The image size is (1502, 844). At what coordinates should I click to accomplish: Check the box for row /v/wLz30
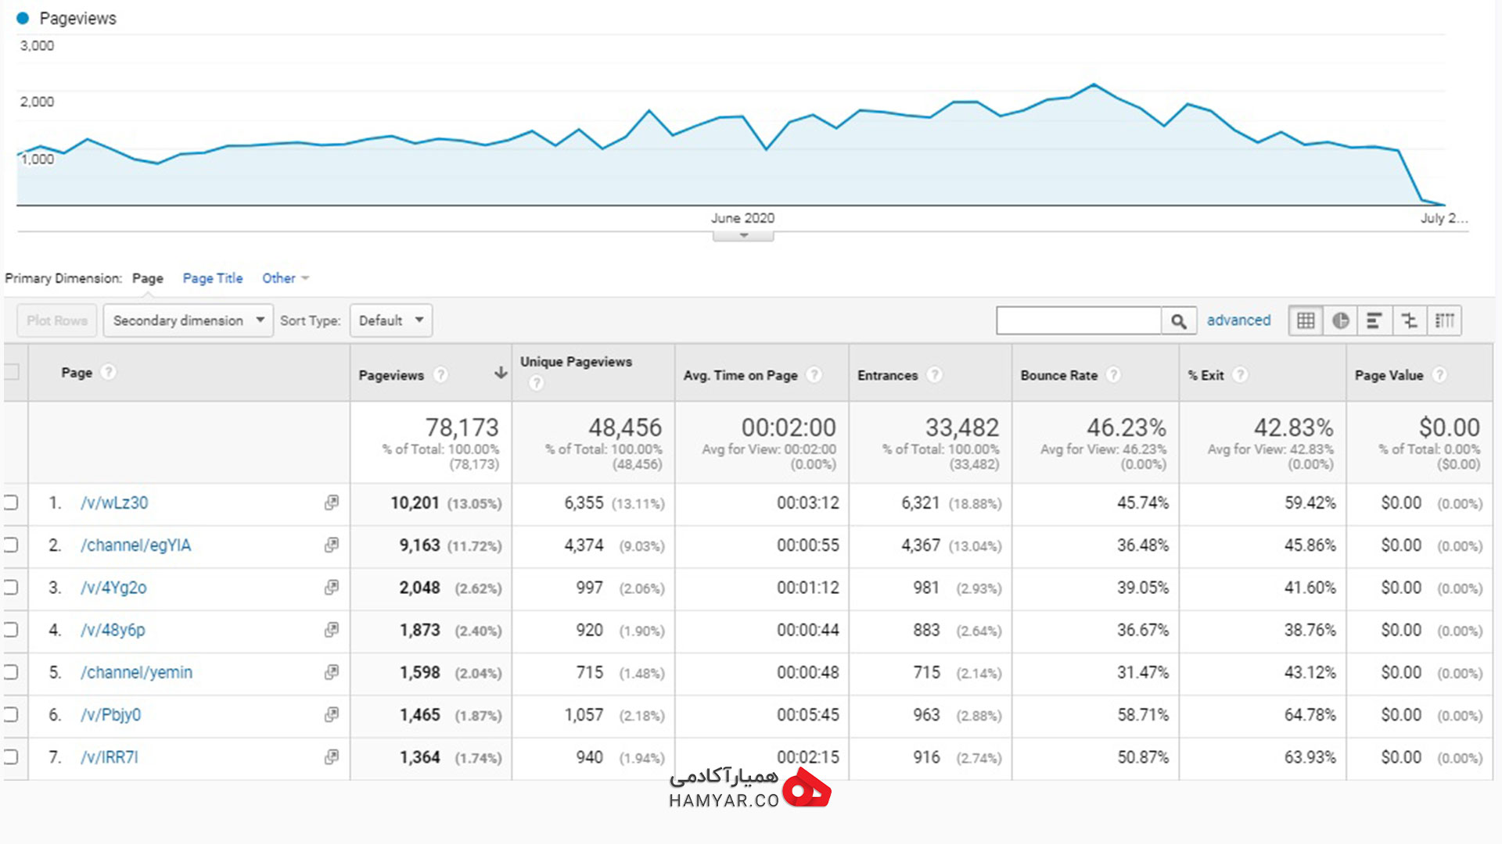[10, 502]
